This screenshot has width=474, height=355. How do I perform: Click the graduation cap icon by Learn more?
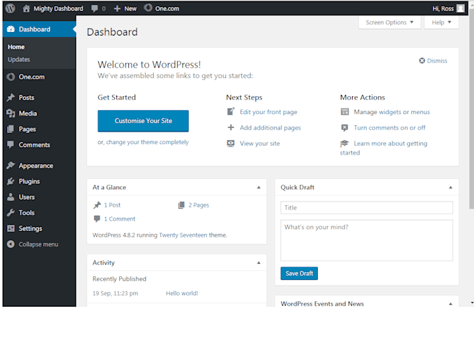coord(344,143)
